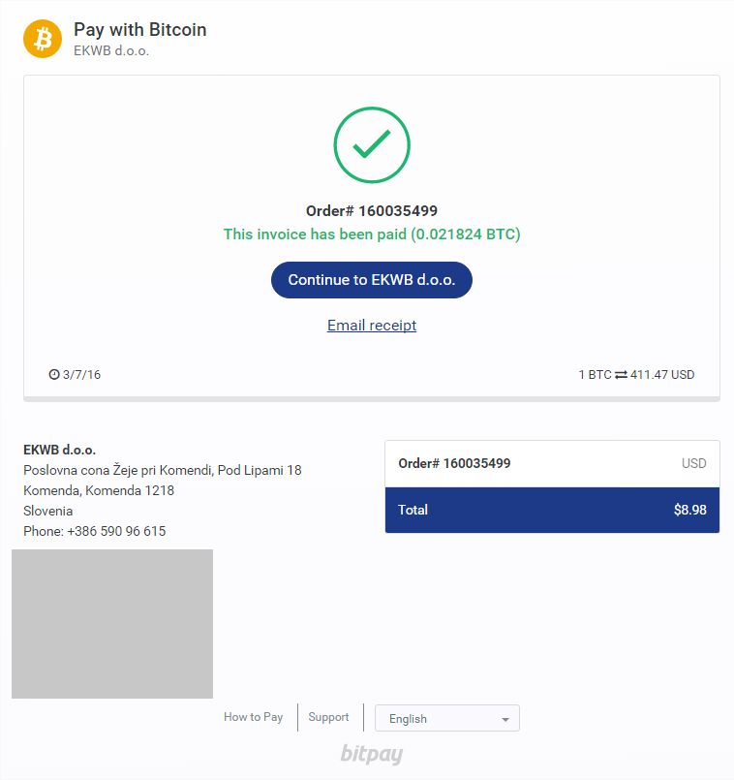This screenshot has width=734, height=780.
Task: Click the green paid checkmark circle
Action: [372, 144]
